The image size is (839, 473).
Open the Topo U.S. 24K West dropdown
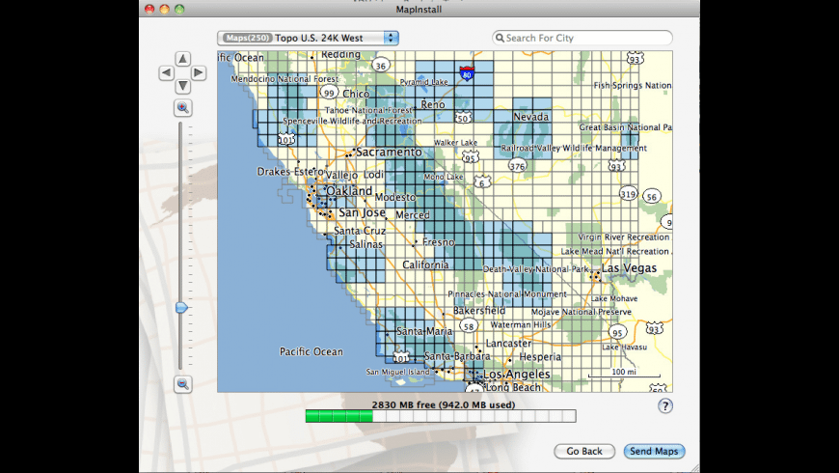[309, 38]
